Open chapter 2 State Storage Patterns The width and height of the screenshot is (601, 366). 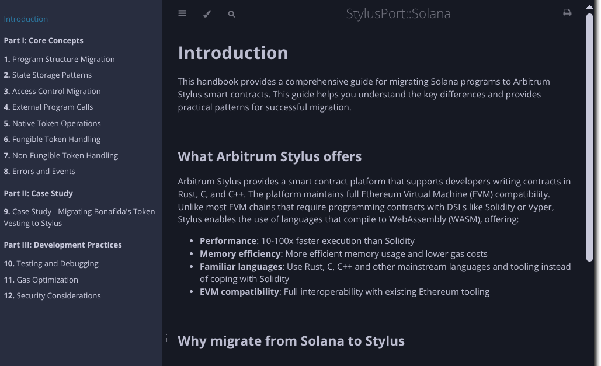coord(48,75)
